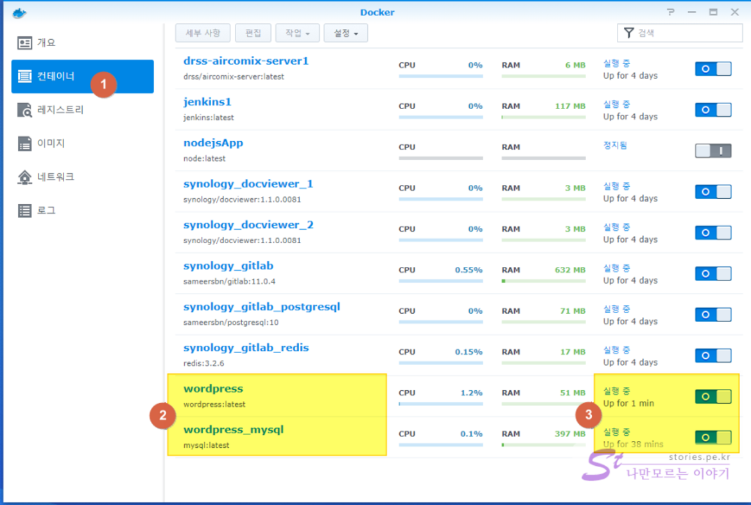Viewport: 751px width, 505px height.
Task: Expand the 설정 (Settings) dropdown
Action: tap(345, 33)
